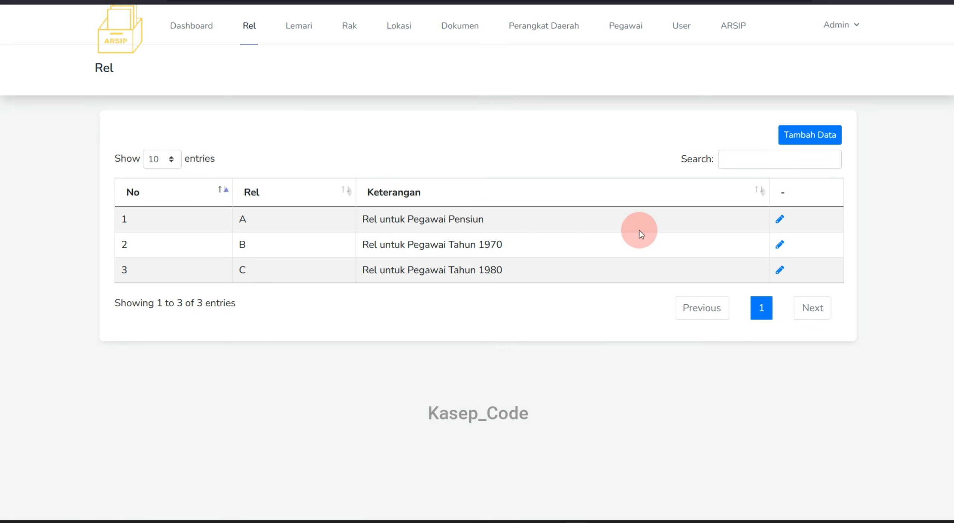
Task: Click No cell '1' in table
Action: pyautogui.click(x=174, y=219)
